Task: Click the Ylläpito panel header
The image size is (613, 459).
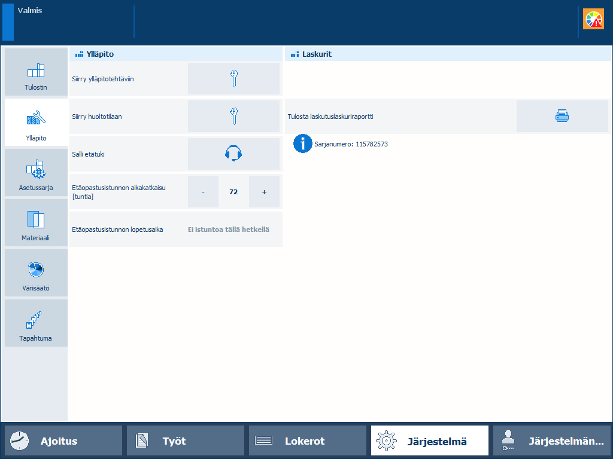Action: click(176, 54)
